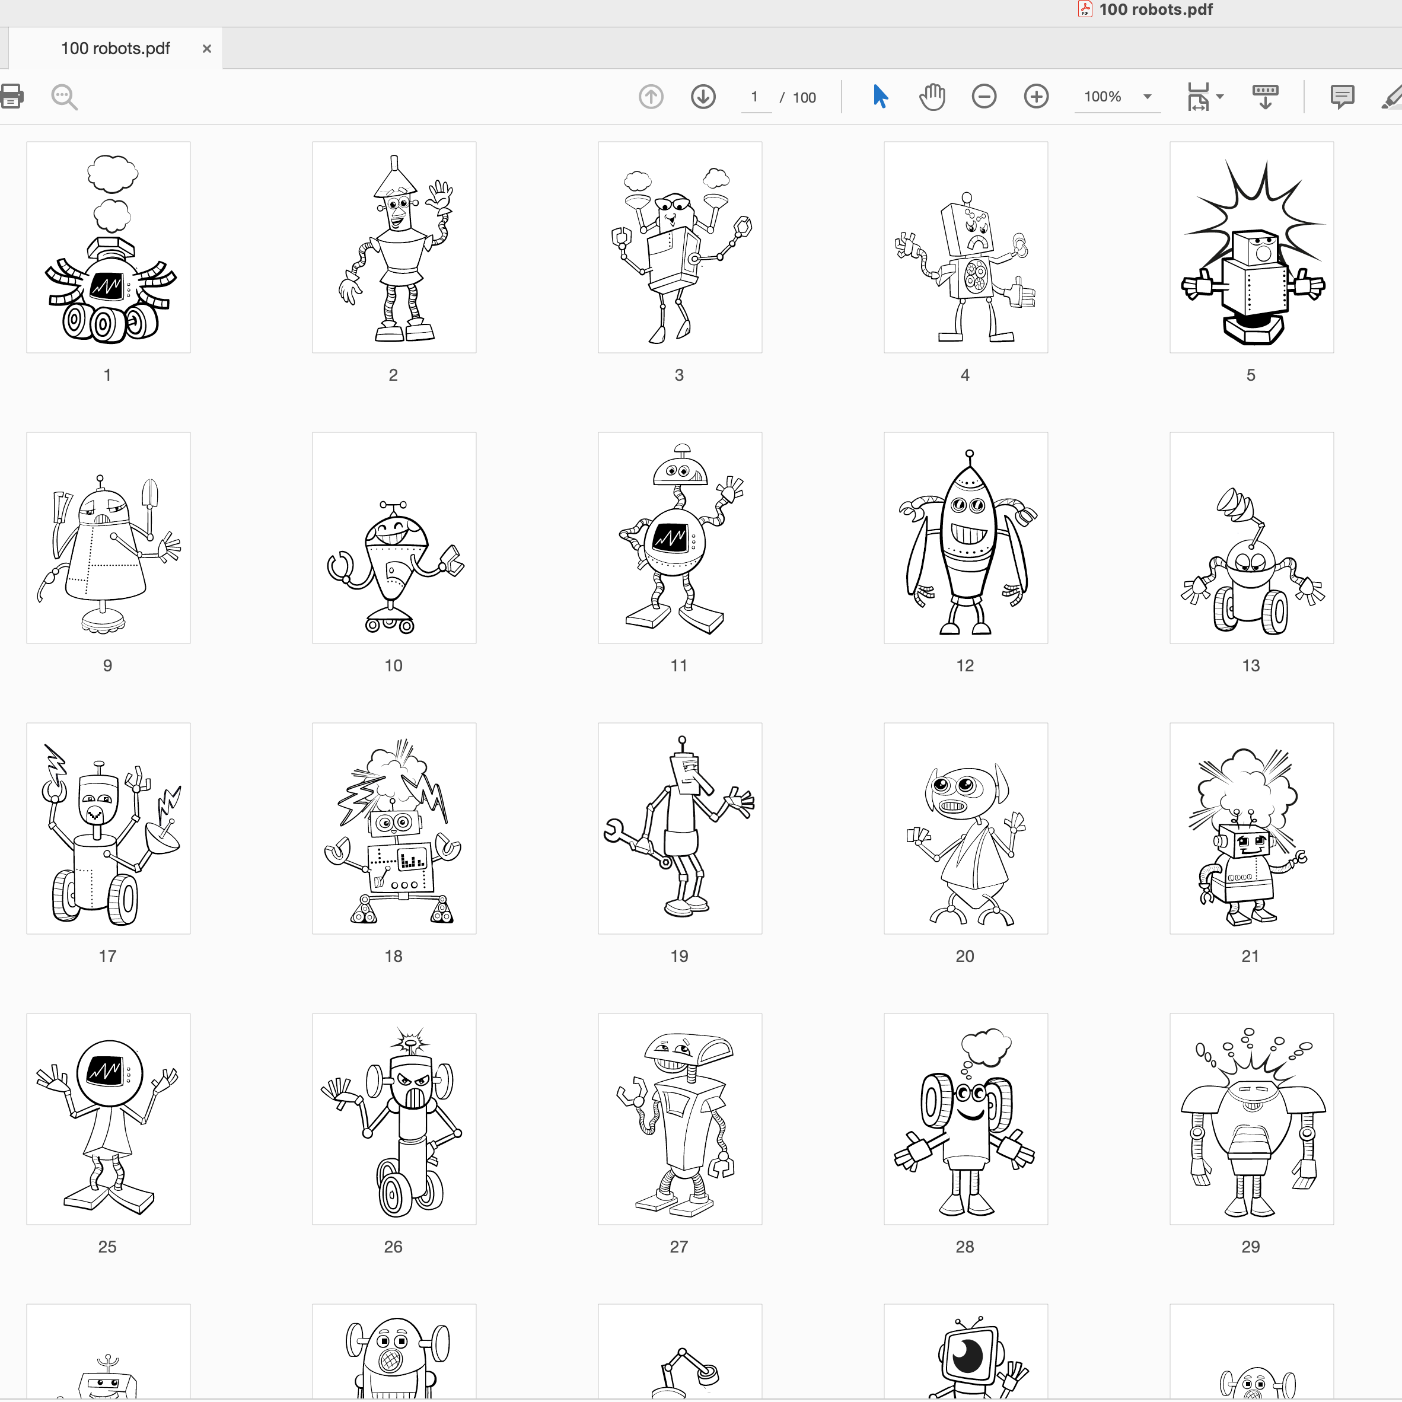Screen dimensions: 1402x1402
Task: Click the print icon
Action: [12, 96]
